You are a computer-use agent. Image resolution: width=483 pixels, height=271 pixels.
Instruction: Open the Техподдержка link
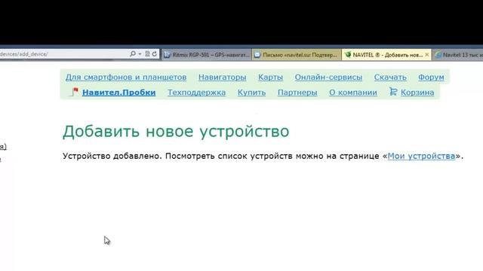click(x=196, y=93)
